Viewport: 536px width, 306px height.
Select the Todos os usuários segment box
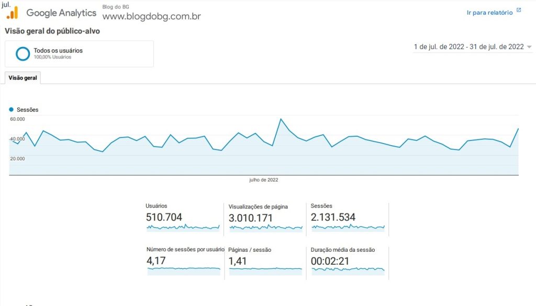click(x=80, y=54)
